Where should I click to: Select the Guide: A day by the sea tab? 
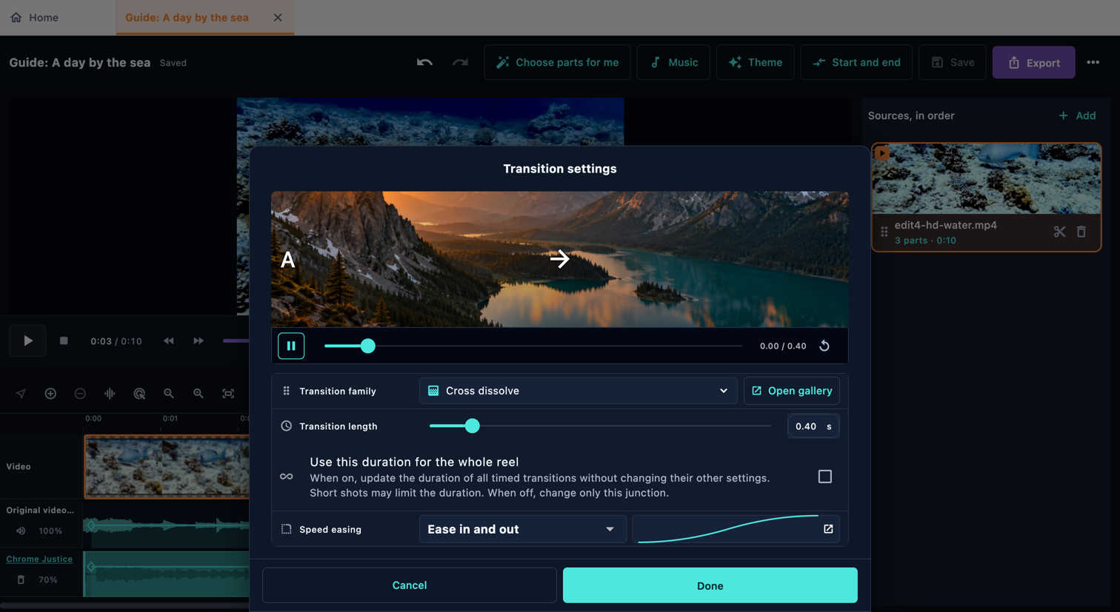click(x=187, y=17)
